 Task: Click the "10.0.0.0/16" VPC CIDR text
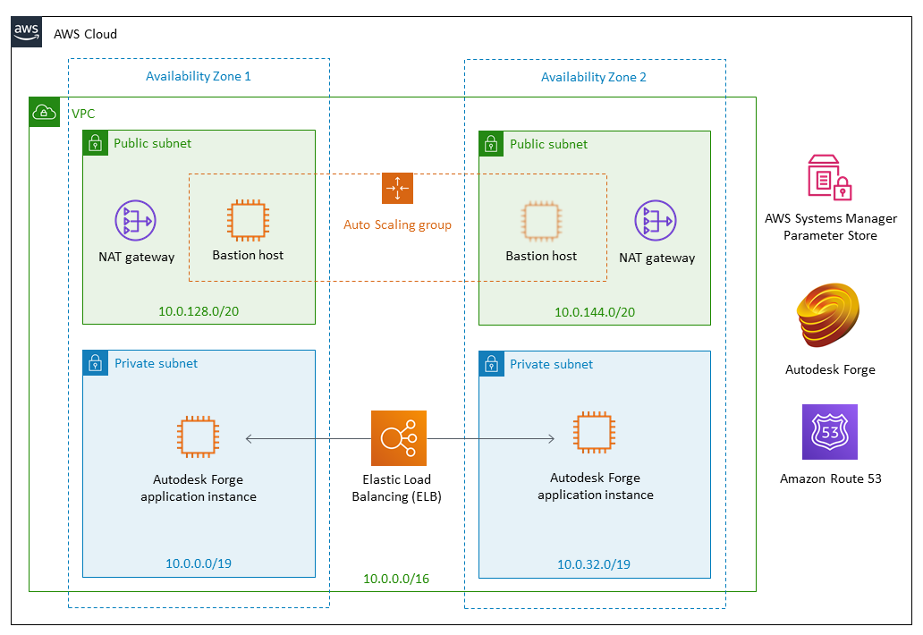click(x=396, y=579)
